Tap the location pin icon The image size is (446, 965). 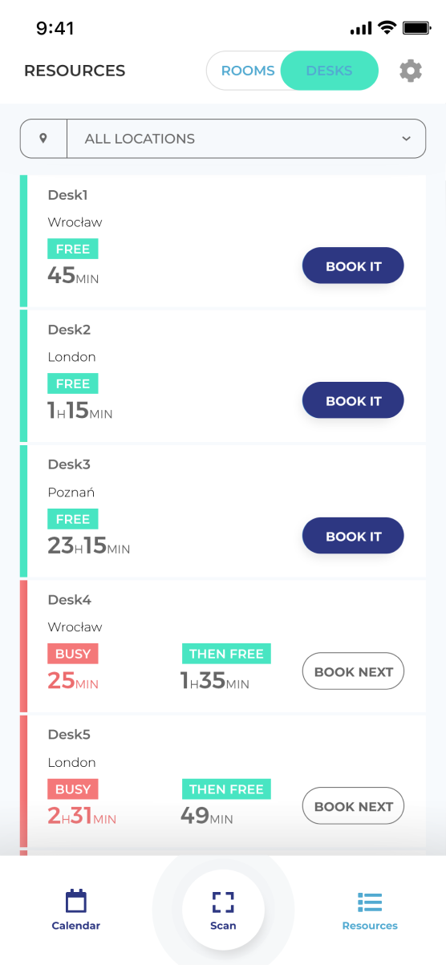pos(43,139)
